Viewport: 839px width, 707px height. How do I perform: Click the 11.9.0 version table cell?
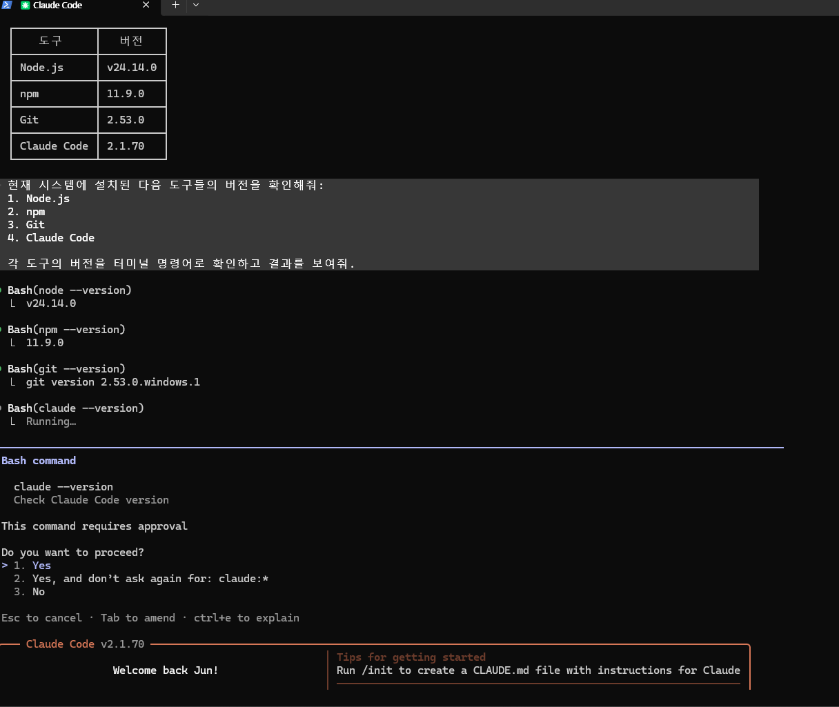[132, 94]
